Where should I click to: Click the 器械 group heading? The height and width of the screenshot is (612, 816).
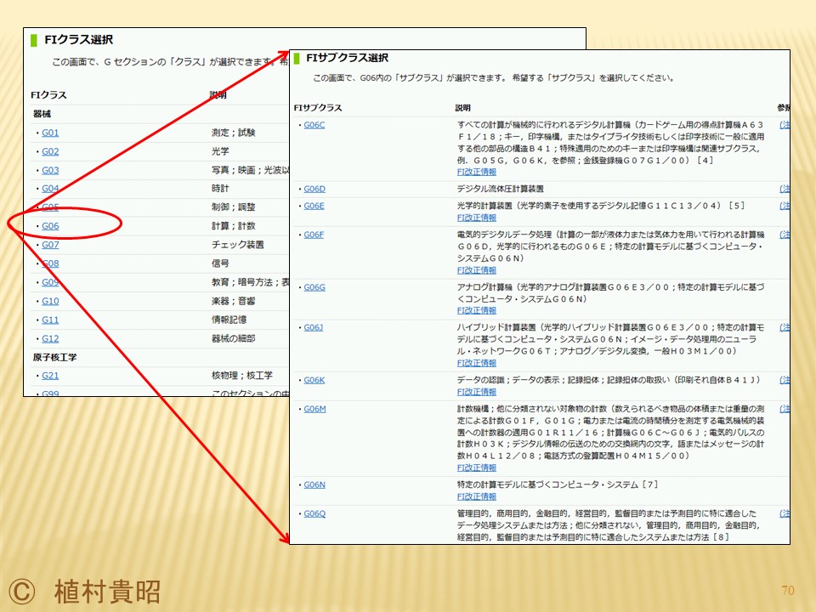(x=42, y=114)
